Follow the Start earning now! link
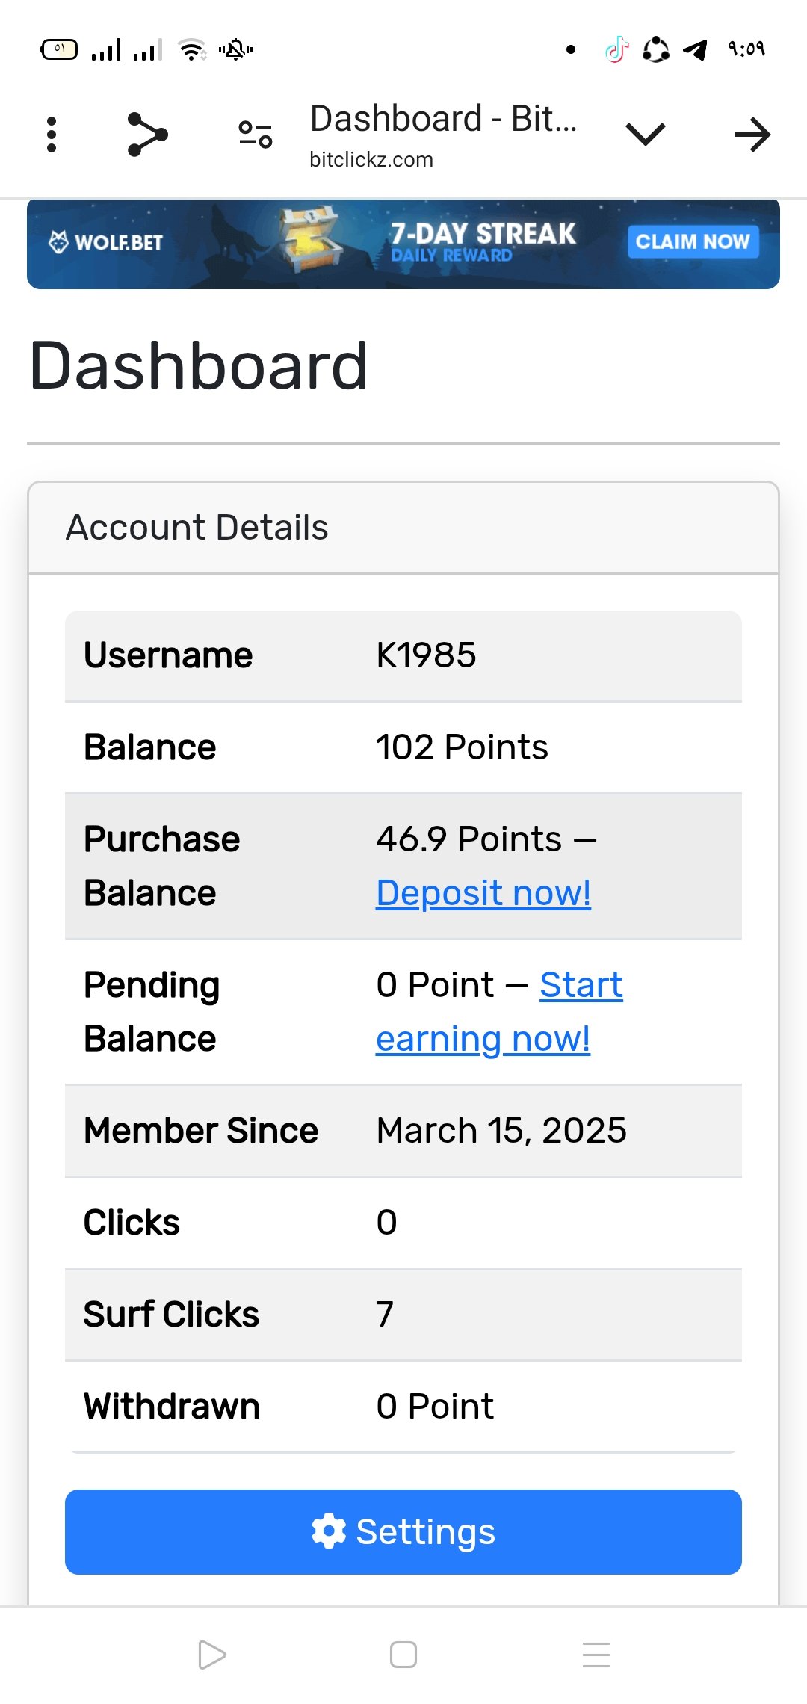Viewport: 807px width, 1704px height. (499, 1012)
